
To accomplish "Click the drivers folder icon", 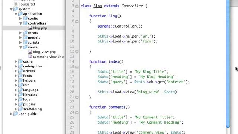I will 20,71.
